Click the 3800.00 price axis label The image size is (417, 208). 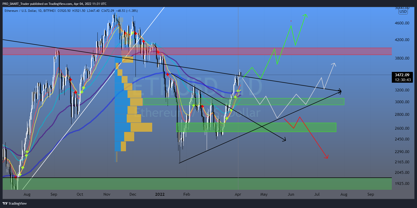pos(402,58)
